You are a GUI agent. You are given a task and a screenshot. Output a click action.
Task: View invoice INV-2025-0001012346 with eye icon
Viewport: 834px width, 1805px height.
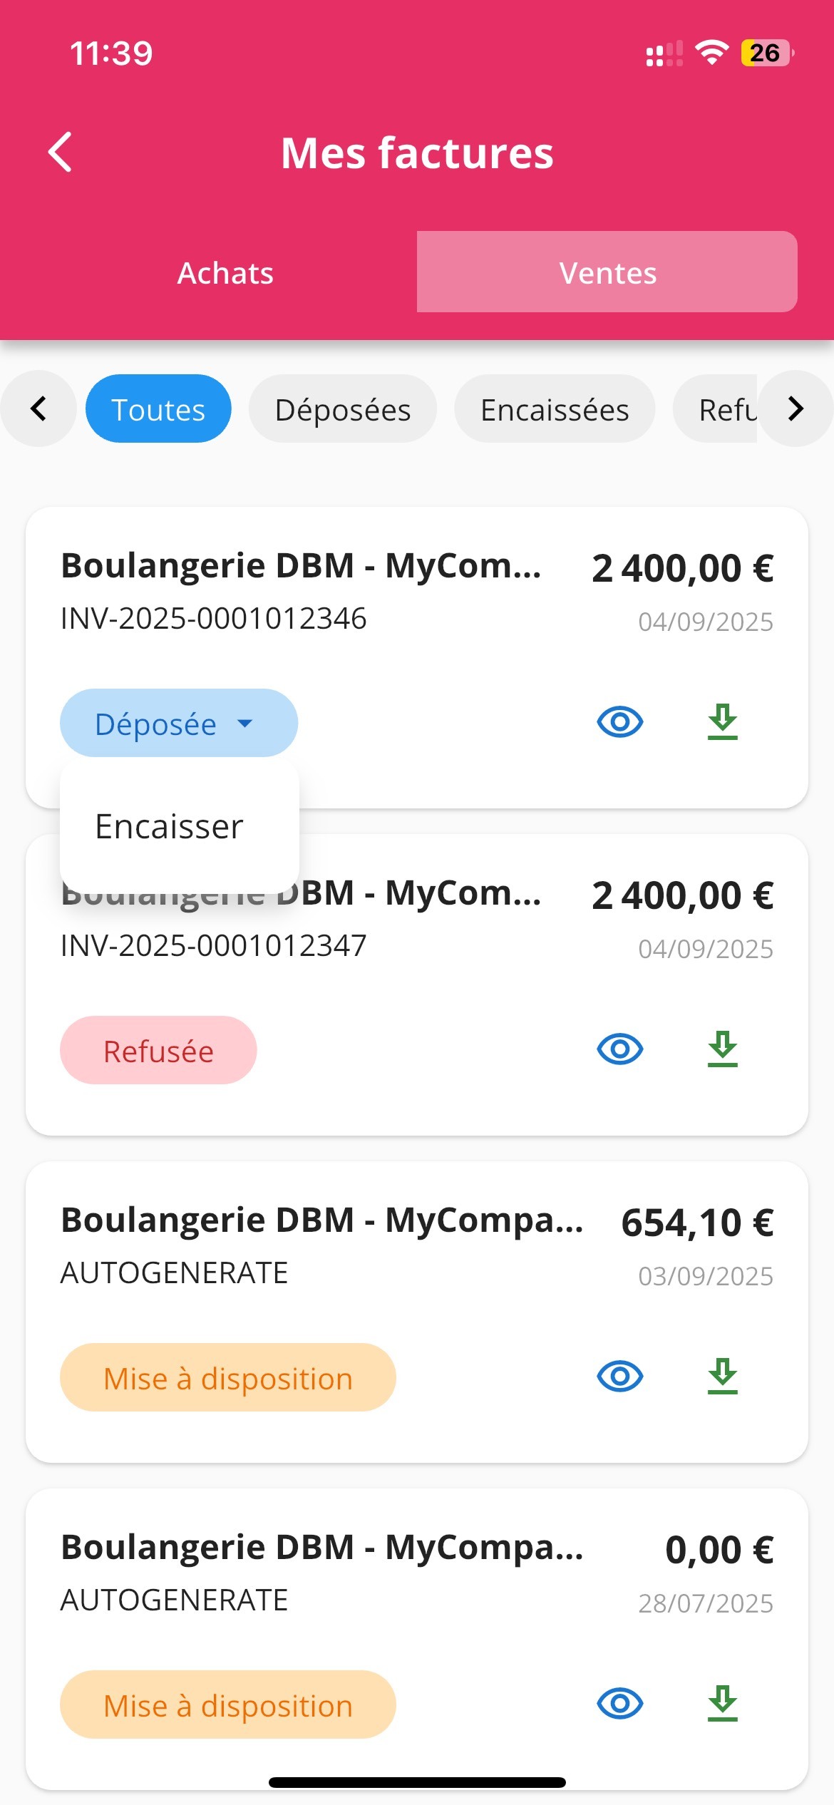[x=619, y=722]
